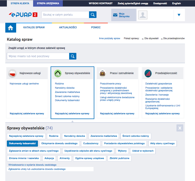This screenshot has height=181, width=195.
Task: Open Poszukiwanie pracy link
Action: pyautogui.click(x=110, y=84)
